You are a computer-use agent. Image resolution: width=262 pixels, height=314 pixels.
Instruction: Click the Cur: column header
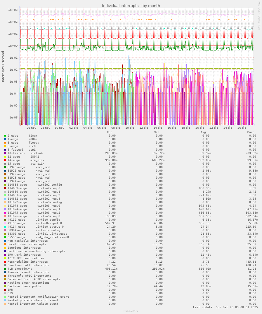(110, 132)
